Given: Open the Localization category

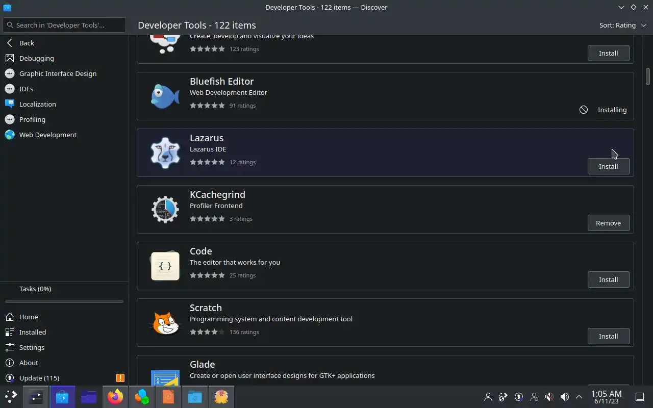Looking at the screenshot, I should point(64,104).
